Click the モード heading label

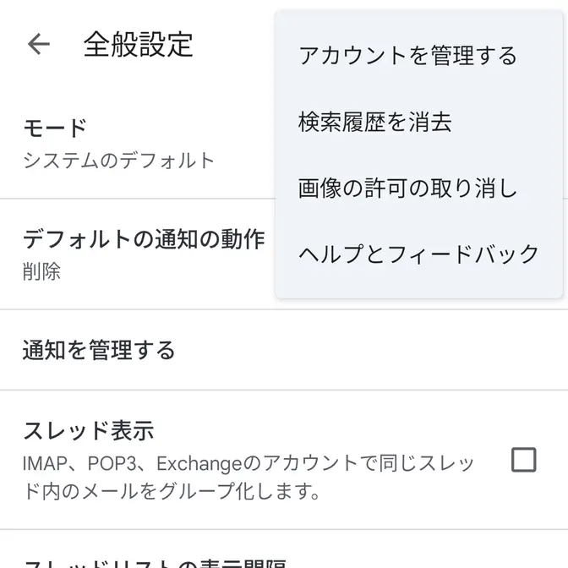click(55, 128)
